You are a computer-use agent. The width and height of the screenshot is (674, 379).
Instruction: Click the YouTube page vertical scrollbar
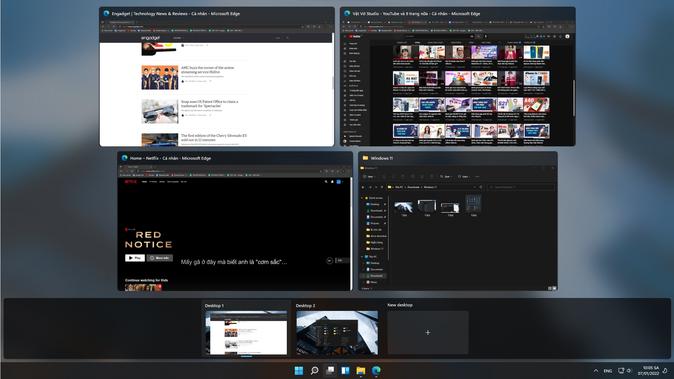click(x=574, y=98)
